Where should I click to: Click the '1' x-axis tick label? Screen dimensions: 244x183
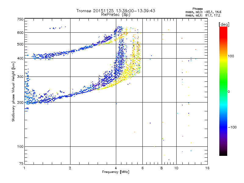[x=25, y=168]
